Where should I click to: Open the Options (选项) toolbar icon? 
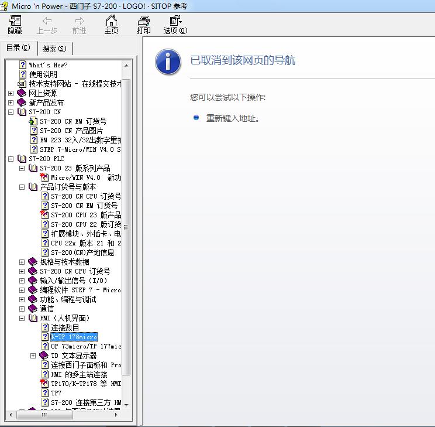click(x=175, y=21)
